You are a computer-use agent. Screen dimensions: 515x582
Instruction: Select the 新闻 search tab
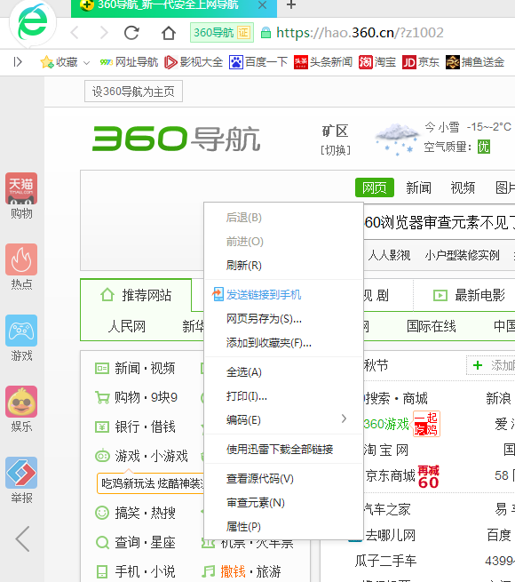[418, 187]
